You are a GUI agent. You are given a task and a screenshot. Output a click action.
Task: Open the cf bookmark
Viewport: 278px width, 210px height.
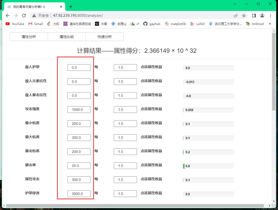point(135,24)
